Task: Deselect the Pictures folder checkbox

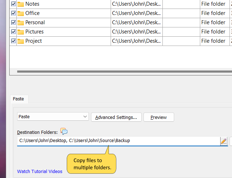Action: coord(14,32)
